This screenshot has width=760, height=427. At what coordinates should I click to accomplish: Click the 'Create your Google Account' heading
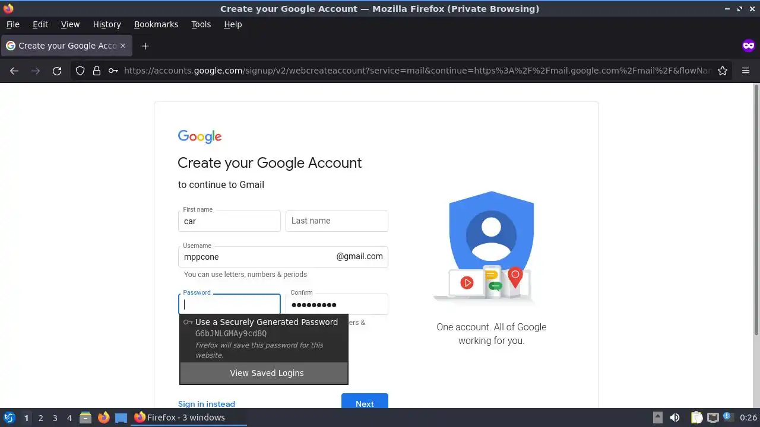[270, 163]
